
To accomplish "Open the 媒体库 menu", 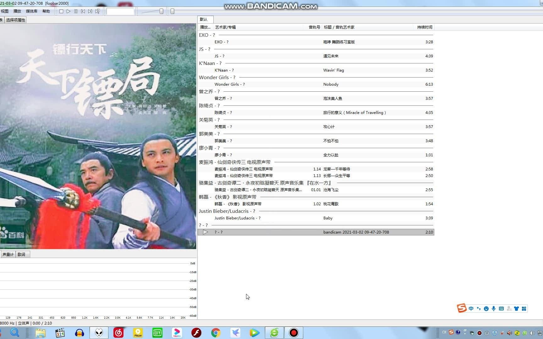I will point(31,11).
